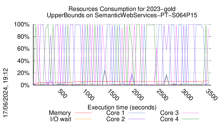Click the 60% y-axis label
222x124 pixels.
coord(23,49)
